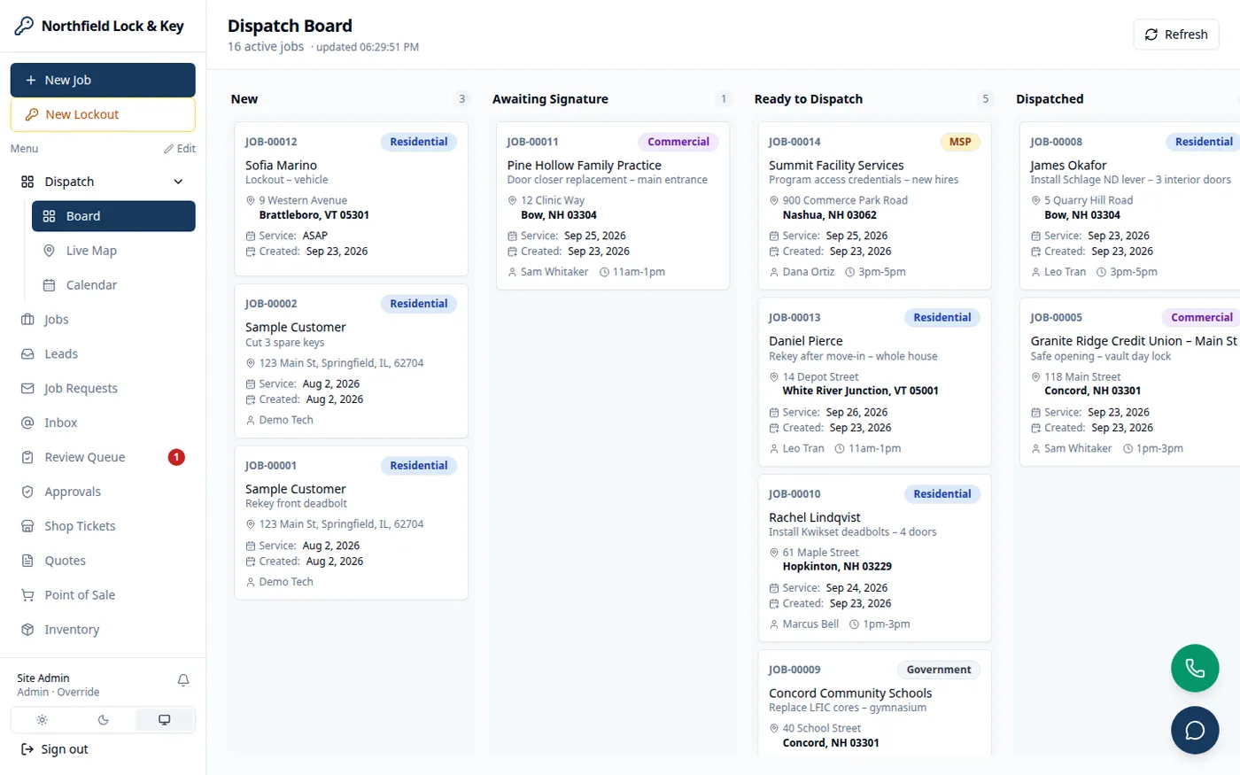Open job card JOB-00013 Daniel Pierce
Screen dimensions: 1240x775
[874, 383]
